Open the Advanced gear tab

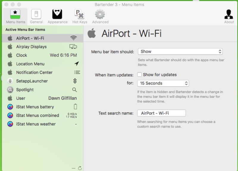pos(100,16)
